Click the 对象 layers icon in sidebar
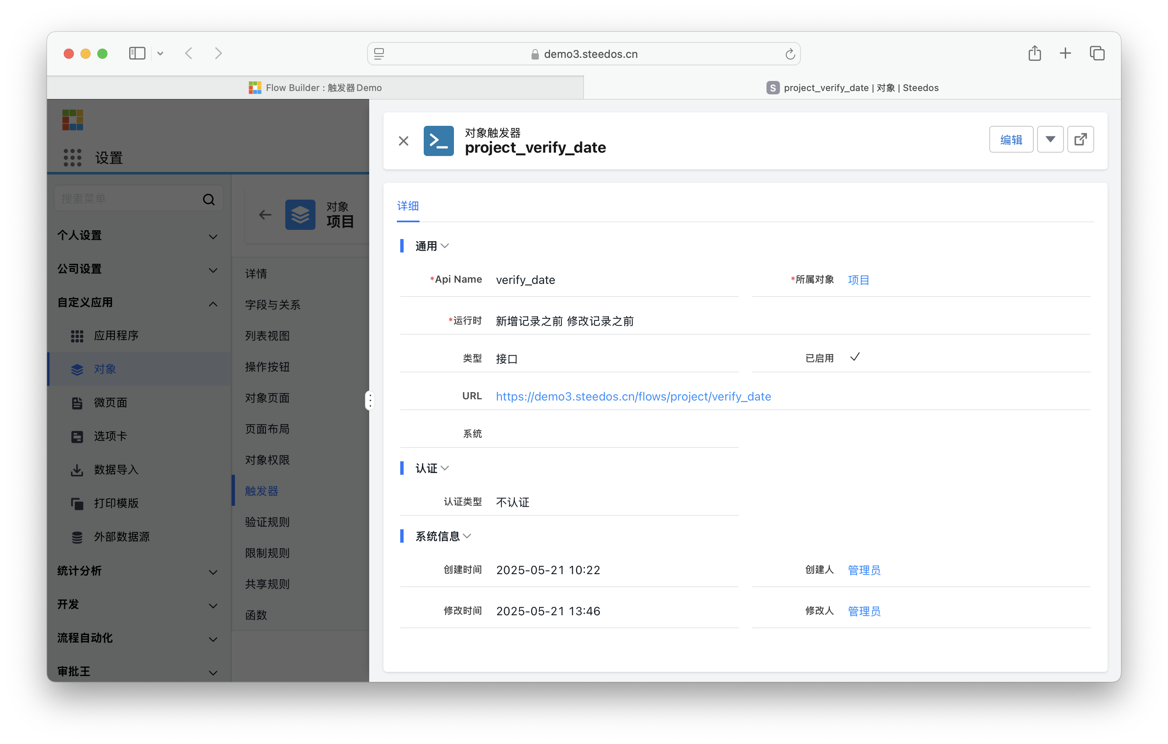The image size is (1168, 744). click(77, 369)
